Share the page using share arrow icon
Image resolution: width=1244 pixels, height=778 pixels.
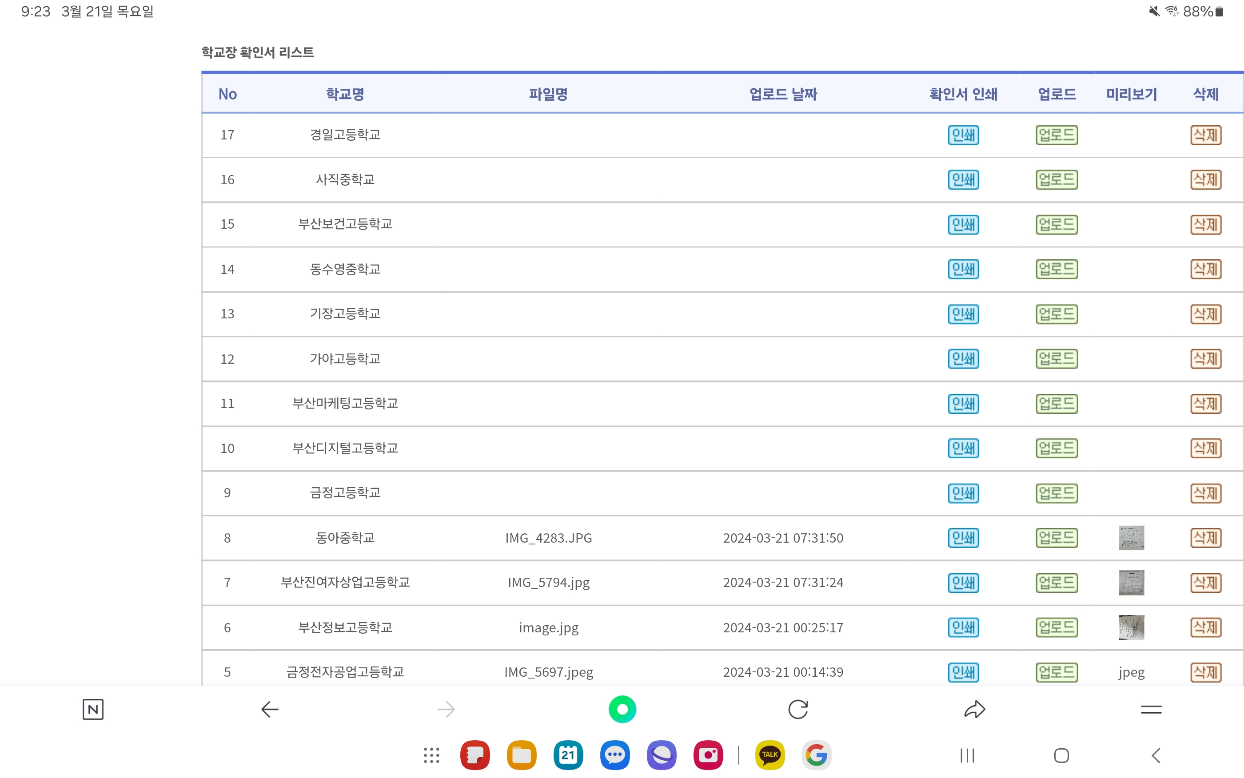click(974, 710)
